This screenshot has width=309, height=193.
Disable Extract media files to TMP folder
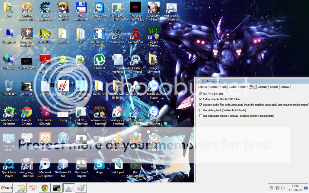click(x=201, y=99)
